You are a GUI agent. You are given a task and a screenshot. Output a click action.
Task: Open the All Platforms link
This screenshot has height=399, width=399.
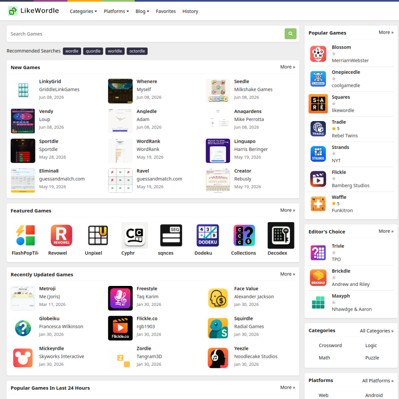[378, 381]
